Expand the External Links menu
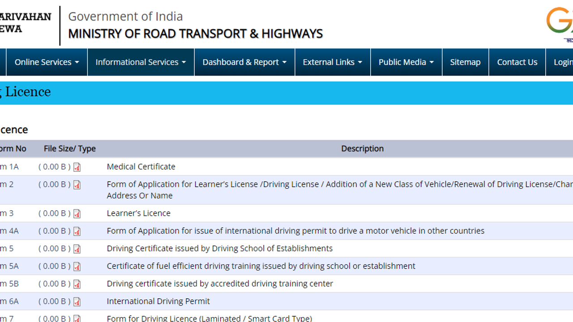The image size is (573, 322). (332, 62)
